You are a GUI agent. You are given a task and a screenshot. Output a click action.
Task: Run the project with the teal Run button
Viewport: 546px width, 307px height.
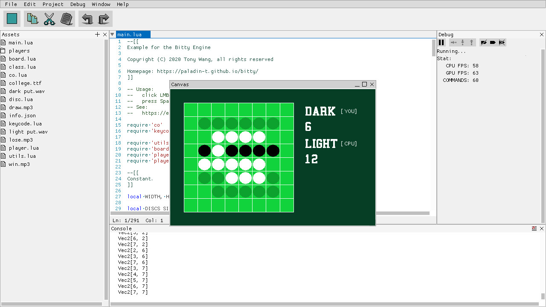coord(12,18)
